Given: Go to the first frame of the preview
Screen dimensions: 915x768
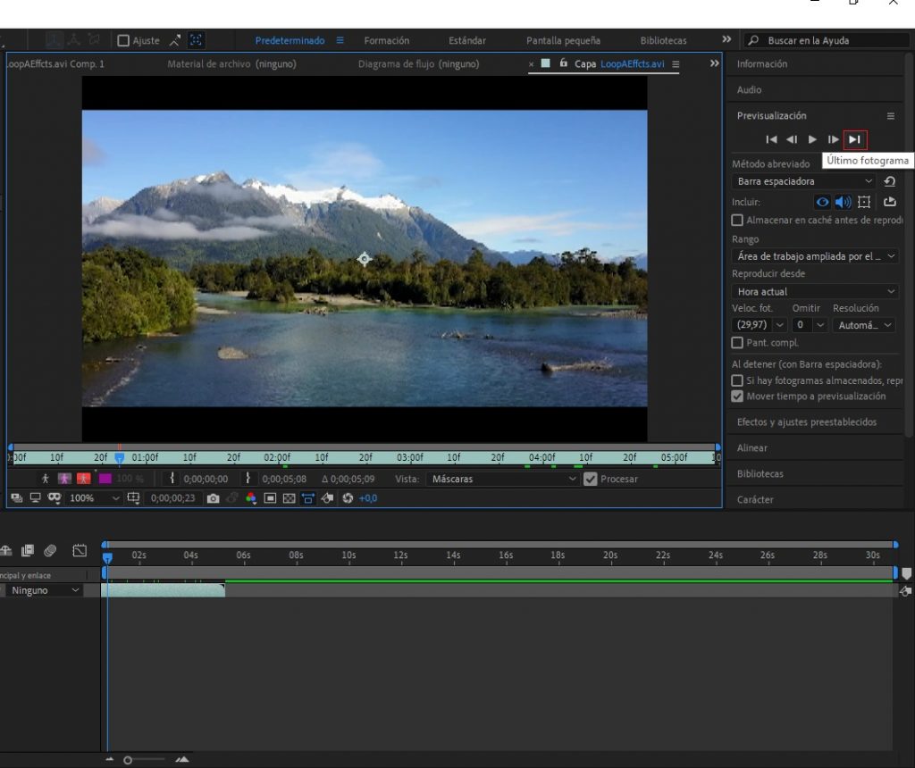Looking at the screenshot, I should click(x=771, y=139).
